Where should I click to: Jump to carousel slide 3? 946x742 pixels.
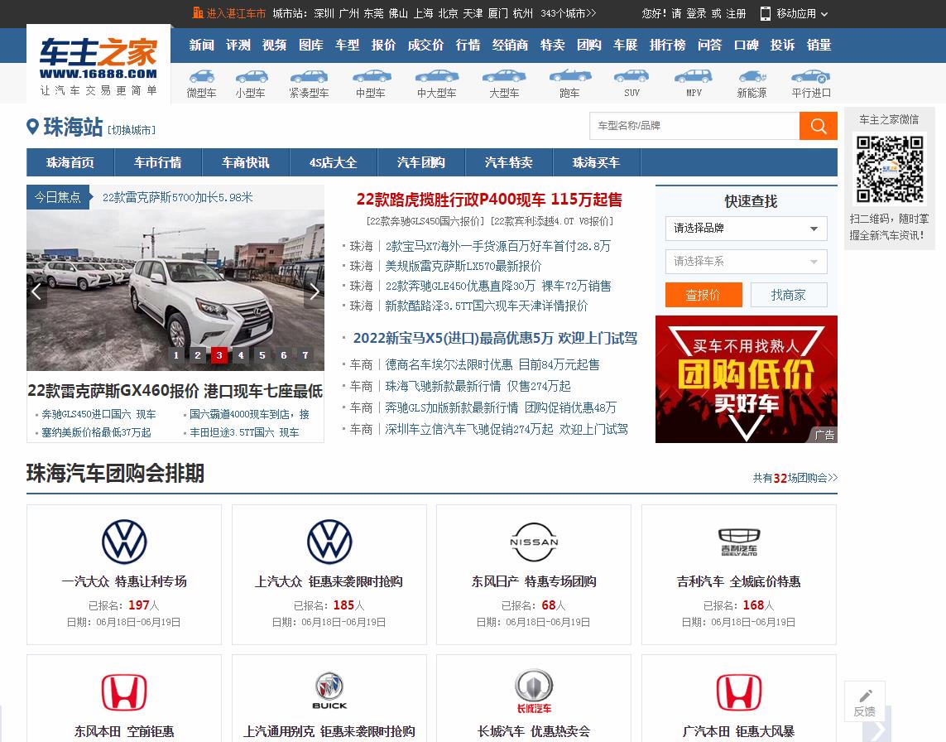[x=219, y=355]
